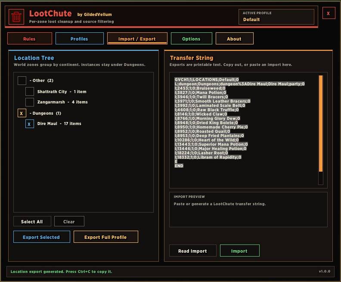Click the orange transfer string scrollbar thumb

coord(321,123)
